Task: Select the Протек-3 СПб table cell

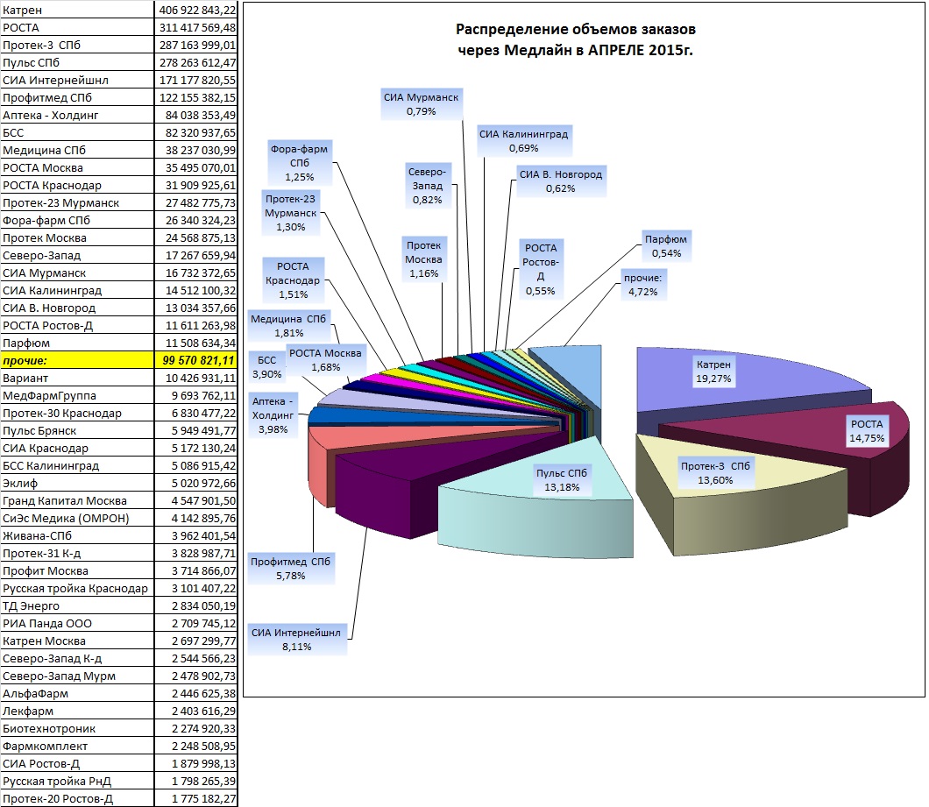Action: [77, 45]
